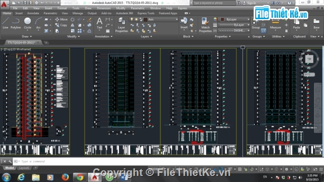The width and height of the screenshot is (324, 182).
Task: Launch Match Properties tool
Action: 206,25
